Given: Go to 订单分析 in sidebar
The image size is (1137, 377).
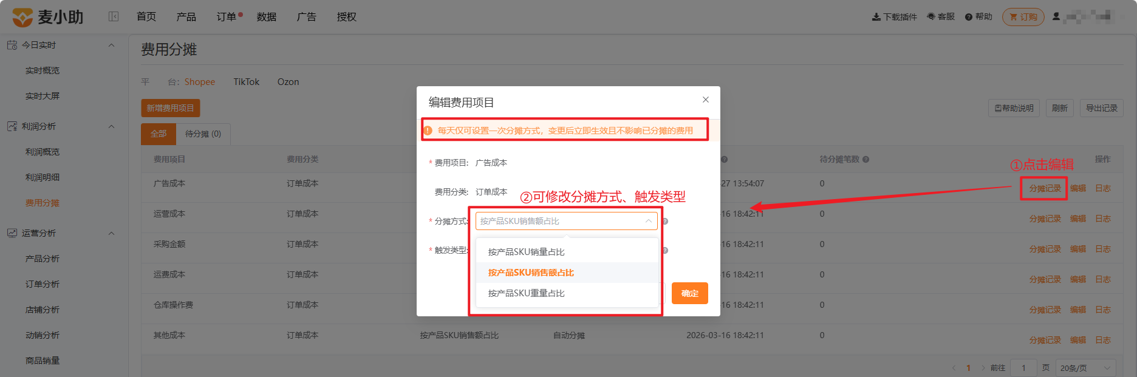Looking at the screenshot, I should [x=43, y=285].
